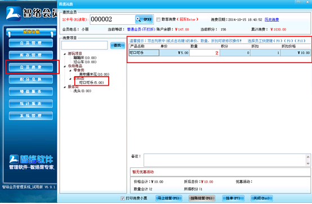
Task: Open 系统管理 in the navigation sidebar
Action: (31, 116)
